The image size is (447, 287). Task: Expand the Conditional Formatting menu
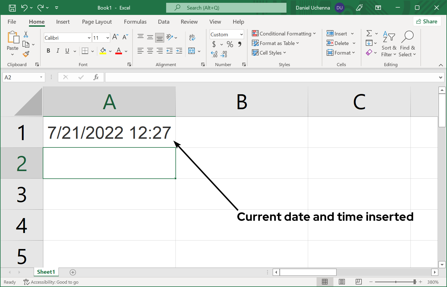point(284,34)
